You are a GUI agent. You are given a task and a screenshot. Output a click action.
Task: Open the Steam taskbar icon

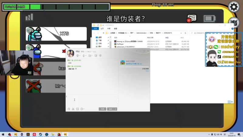(40, 134)
